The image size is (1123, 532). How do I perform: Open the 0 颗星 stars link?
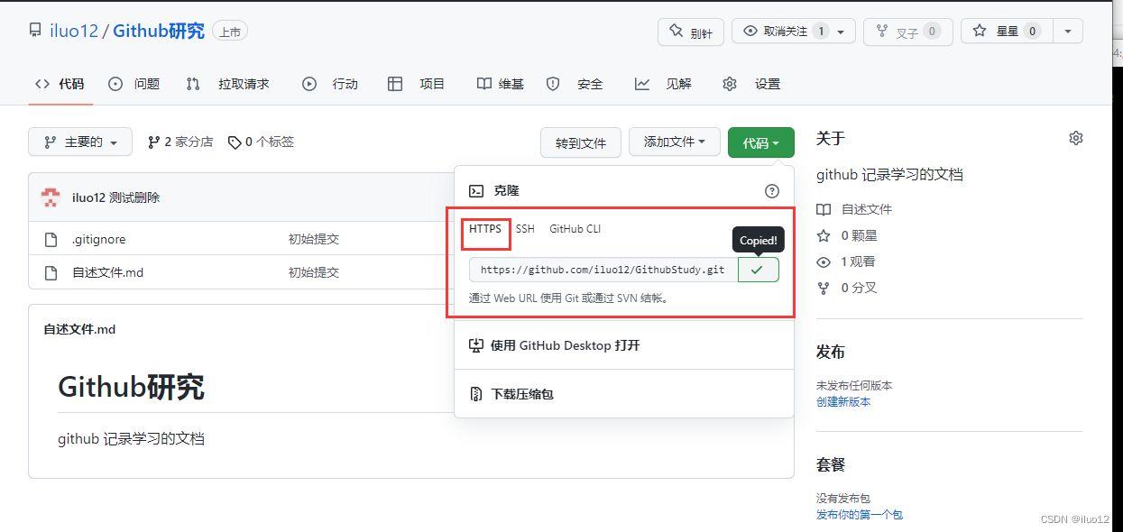click(x=847, y=235)
